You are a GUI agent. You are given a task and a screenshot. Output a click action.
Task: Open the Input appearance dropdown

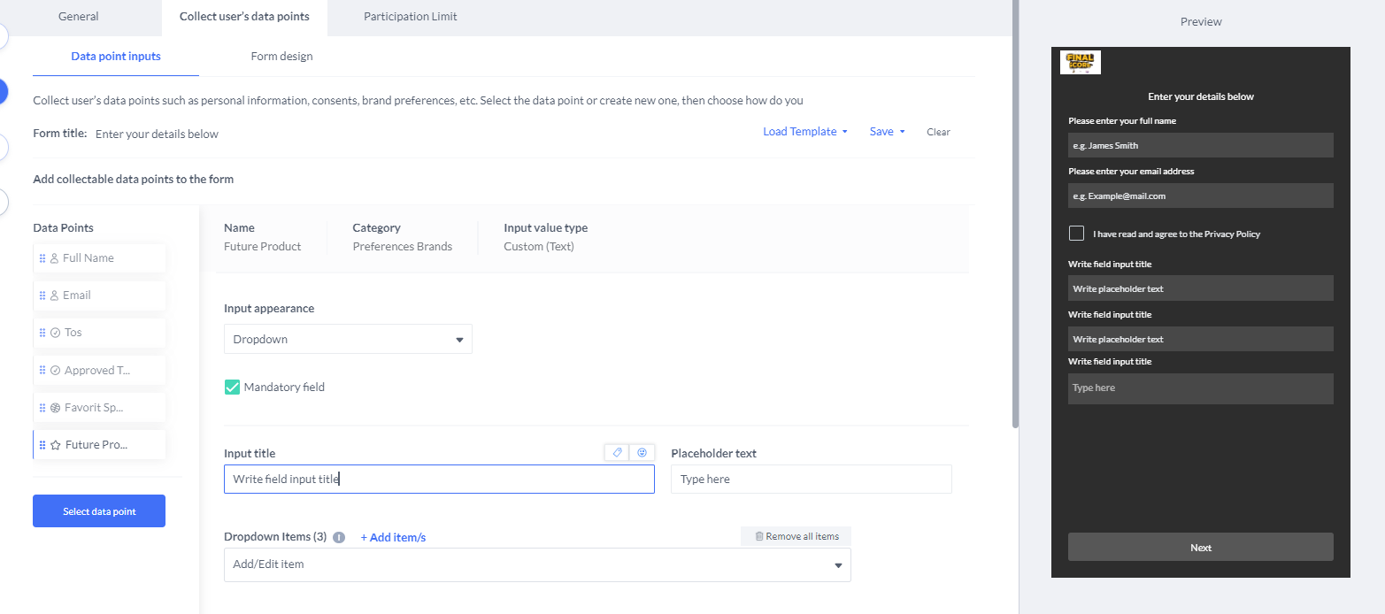[348, 340]
